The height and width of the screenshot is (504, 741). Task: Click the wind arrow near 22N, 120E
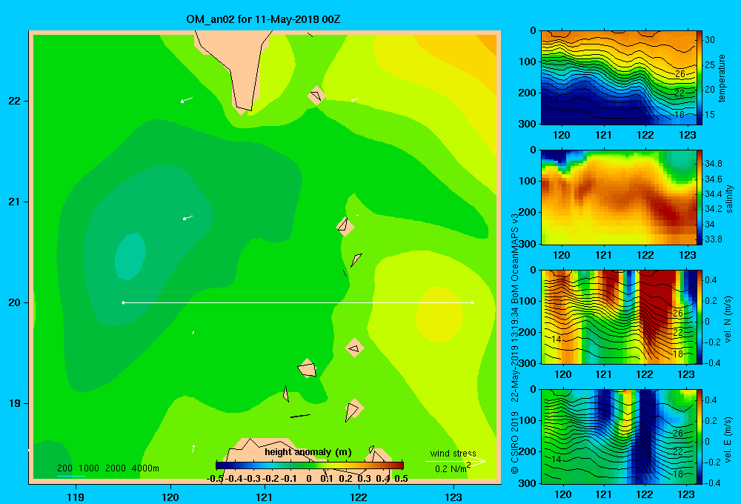(x=187, y=100)
